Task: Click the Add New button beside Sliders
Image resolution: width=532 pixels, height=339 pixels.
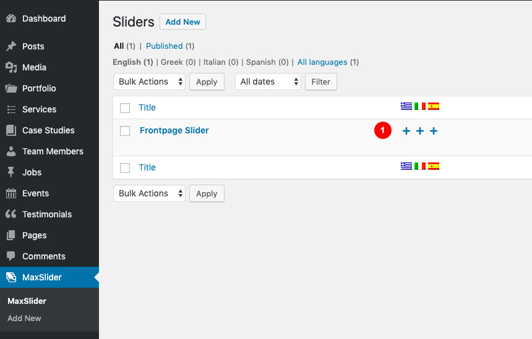Action: [x=182, y=22]
